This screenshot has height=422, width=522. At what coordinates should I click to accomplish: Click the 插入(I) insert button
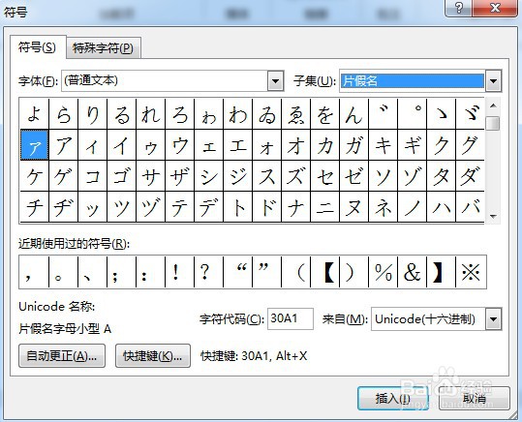393,398
